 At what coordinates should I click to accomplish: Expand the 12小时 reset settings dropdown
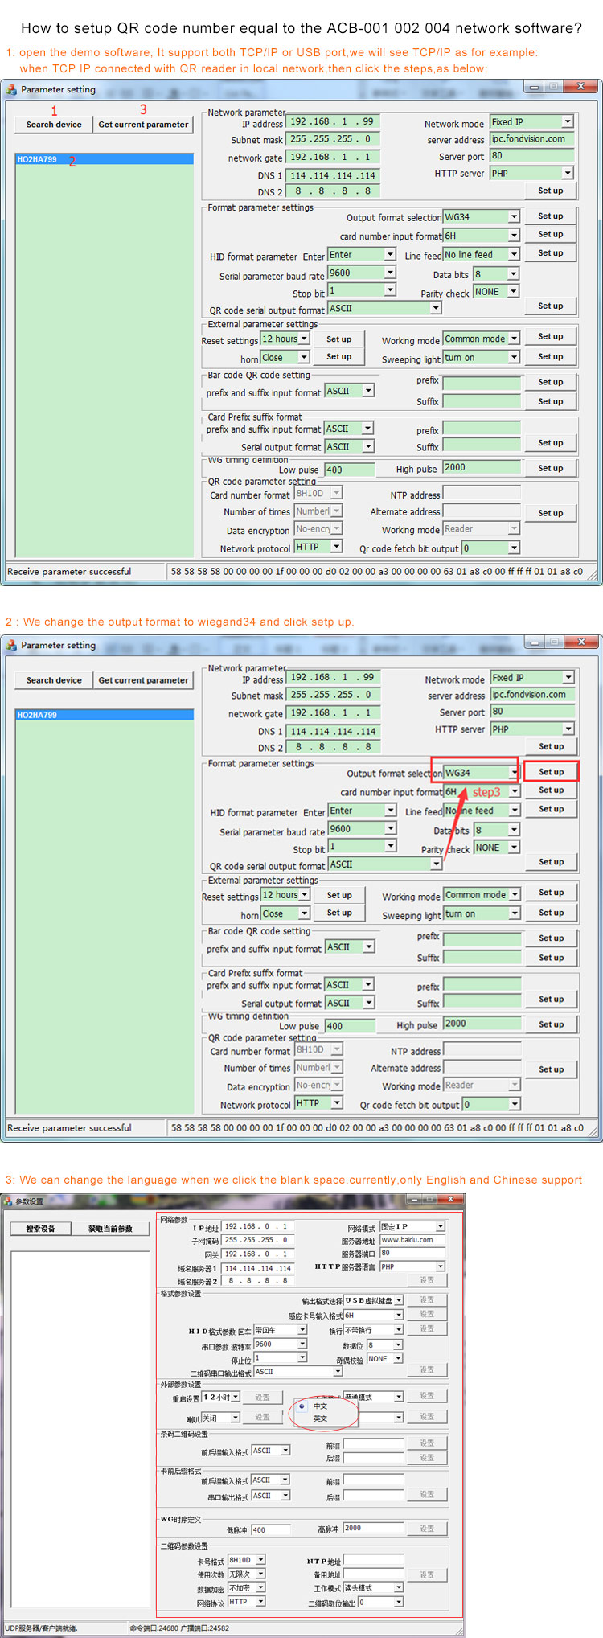236,1397
